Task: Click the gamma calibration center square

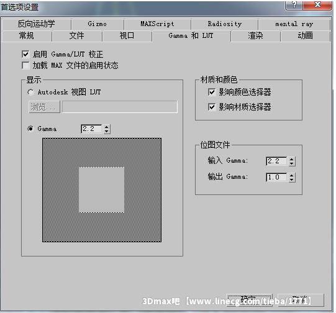Action: tap(102, 190)
